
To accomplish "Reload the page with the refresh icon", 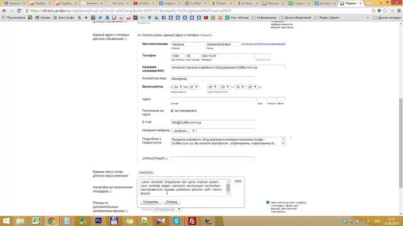I will coord(19,11).
